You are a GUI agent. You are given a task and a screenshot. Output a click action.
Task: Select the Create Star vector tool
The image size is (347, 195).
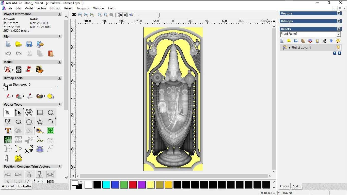40,122
